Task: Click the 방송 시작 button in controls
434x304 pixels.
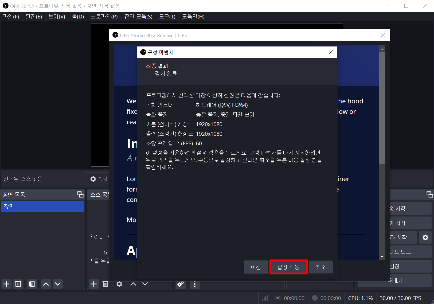Action: pos(410,209)
